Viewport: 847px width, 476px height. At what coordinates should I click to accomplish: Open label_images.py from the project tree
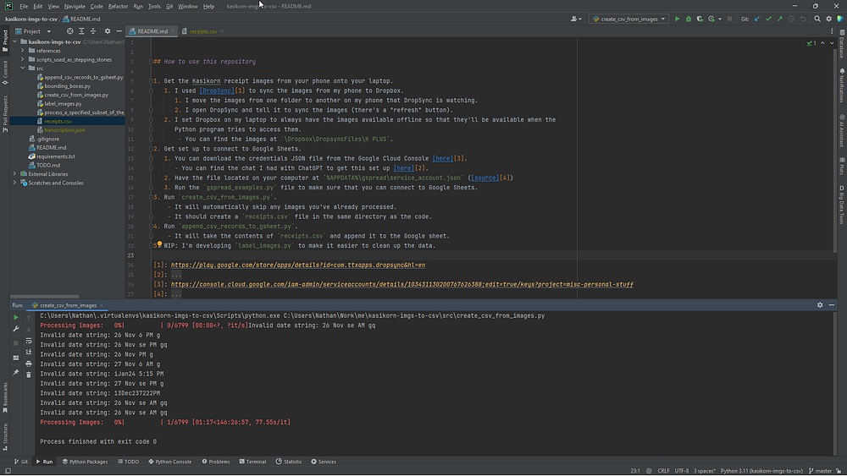pyautogui.click(x=63, y=103)
